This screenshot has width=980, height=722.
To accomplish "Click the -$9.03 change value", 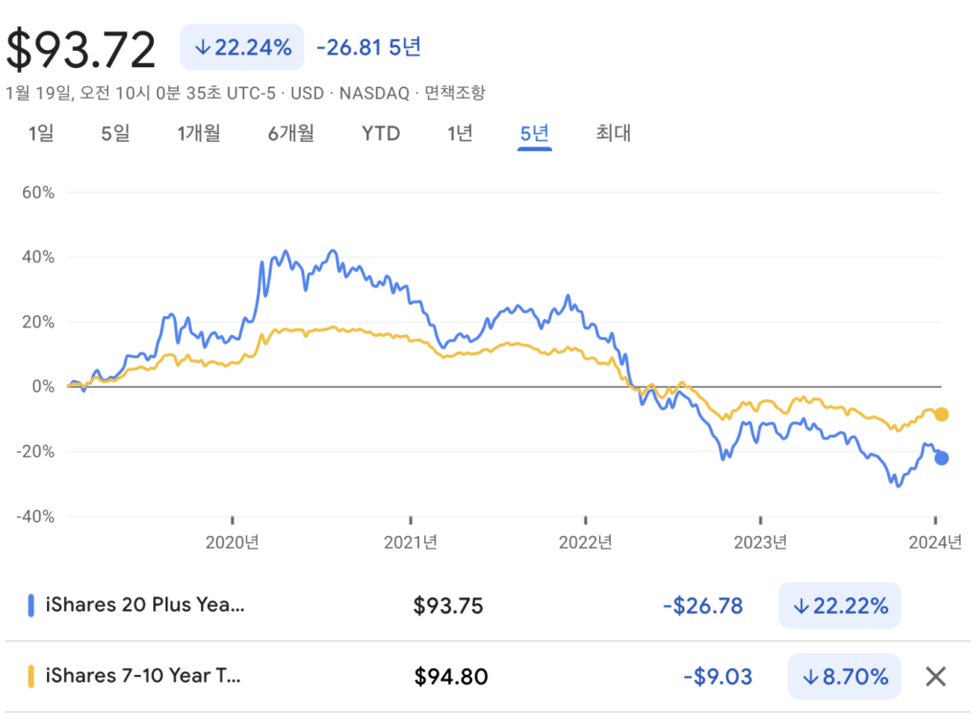I will click(x=718, y=676).
